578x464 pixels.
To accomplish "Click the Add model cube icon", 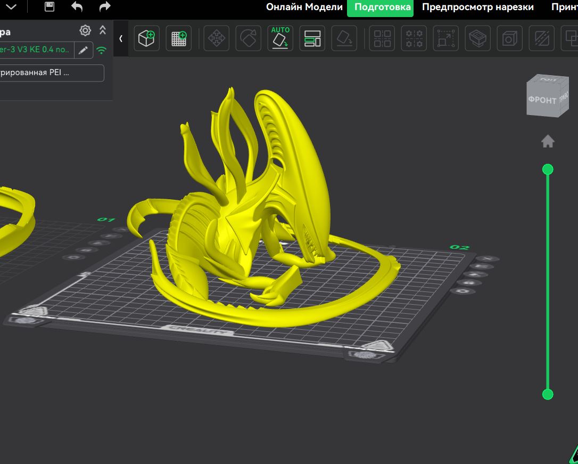I will tap(147, 38).
